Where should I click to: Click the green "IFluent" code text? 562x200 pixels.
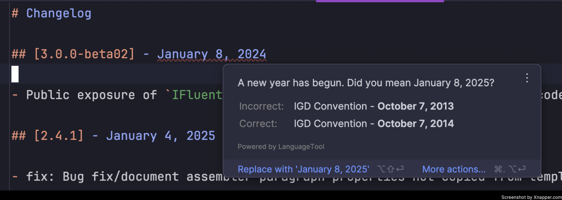coord(197,95)
